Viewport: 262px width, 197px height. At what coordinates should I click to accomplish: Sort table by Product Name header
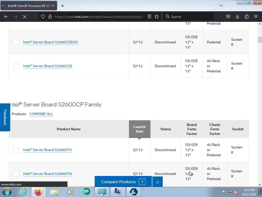[69, 129]
